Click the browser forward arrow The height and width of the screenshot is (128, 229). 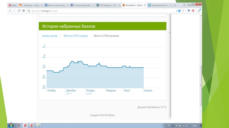[x=14, y=11]
